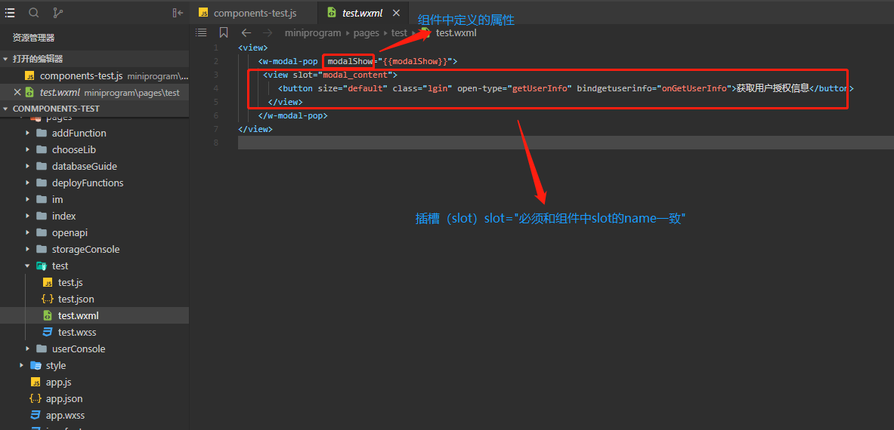This screenshot has width=894, height=430.
Task: Click the empty line 8 in editor
Action: point(565,143)
